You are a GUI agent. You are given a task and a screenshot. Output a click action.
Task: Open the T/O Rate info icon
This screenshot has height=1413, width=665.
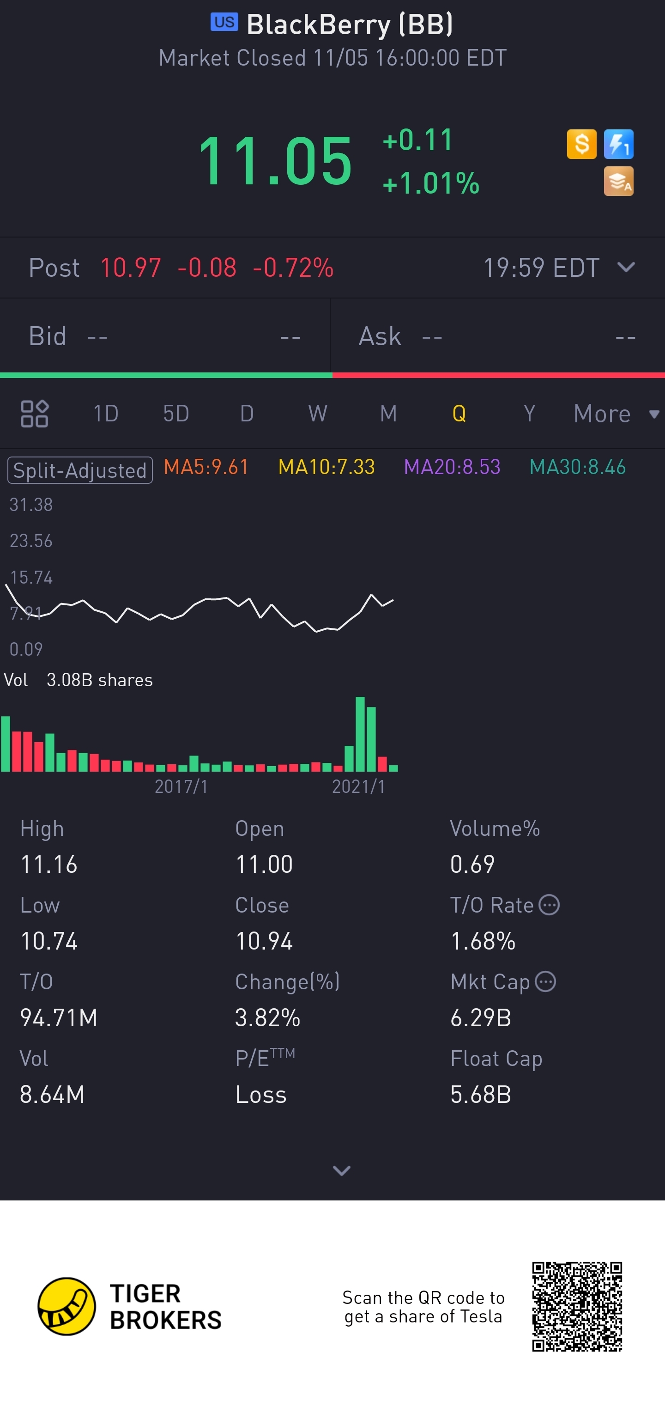coord(549,905)
